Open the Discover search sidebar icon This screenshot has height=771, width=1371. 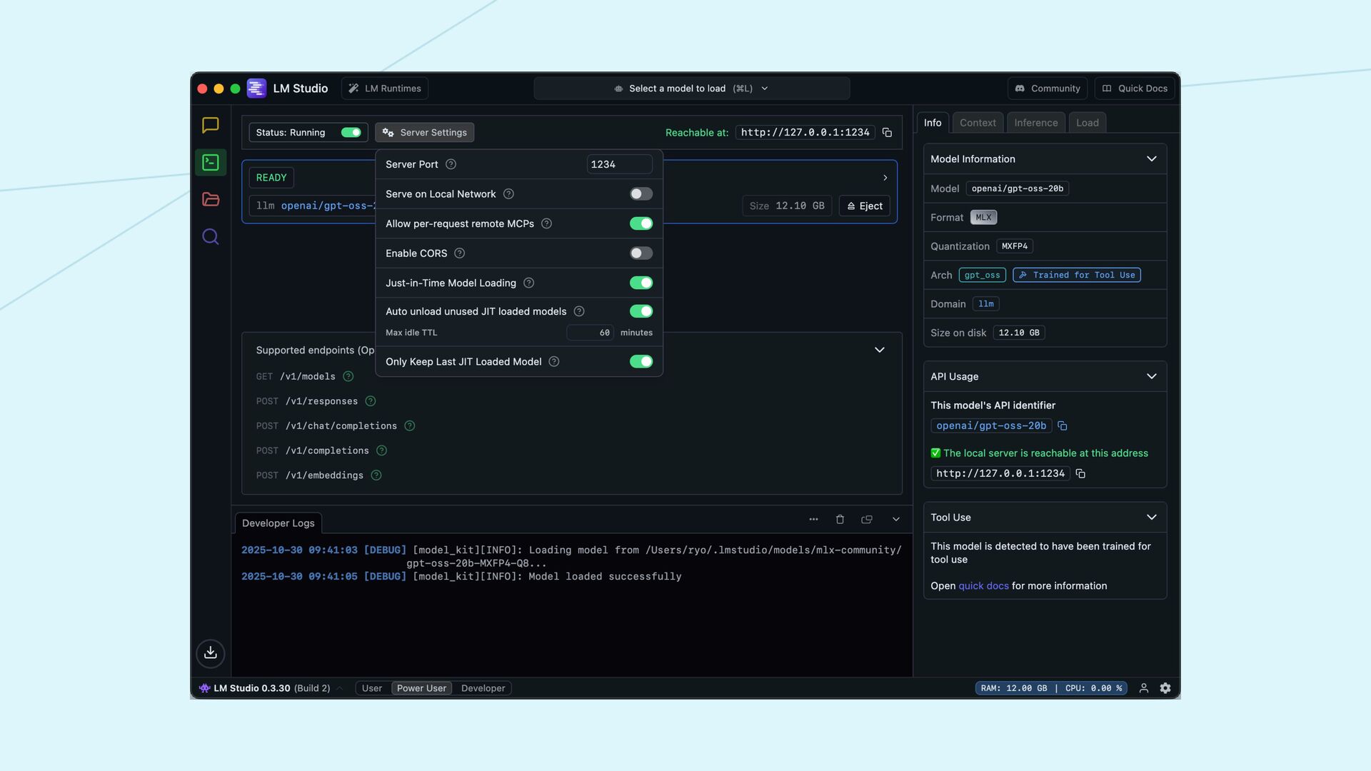point(210,237)
